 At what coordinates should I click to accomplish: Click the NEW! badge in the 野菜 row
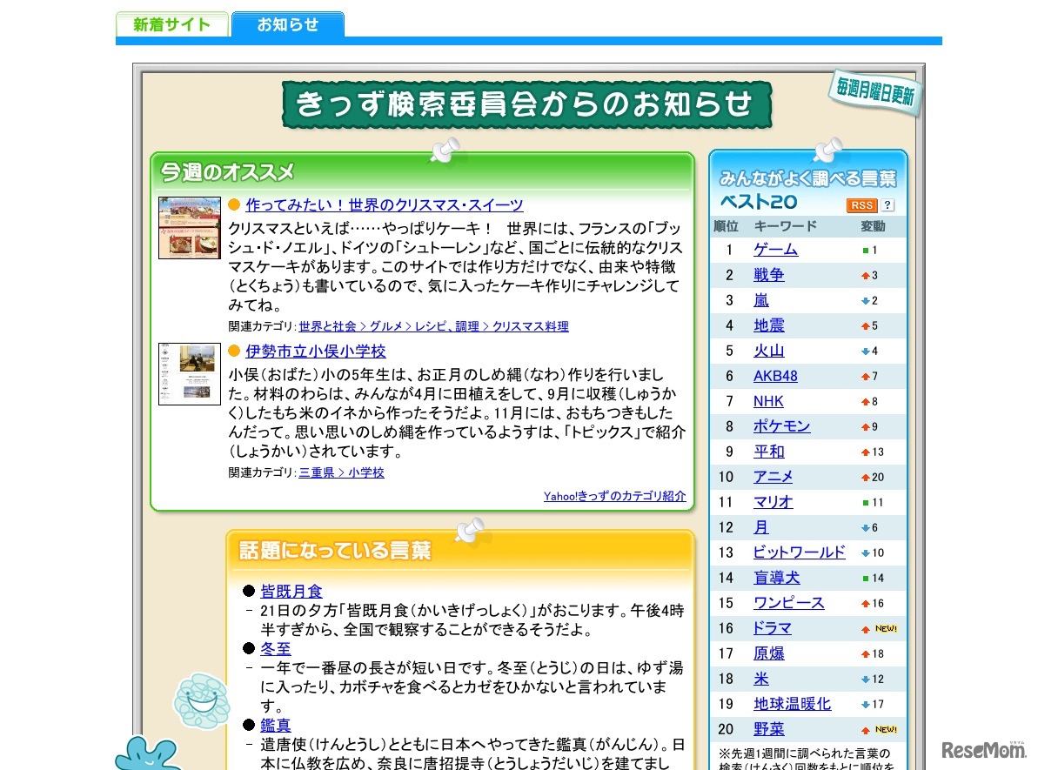tap(886, 730)
